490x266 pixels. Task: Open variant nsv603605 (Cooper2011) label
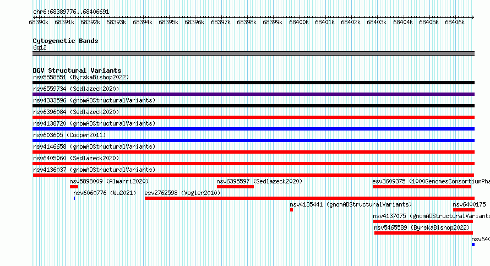click(69, 135)
